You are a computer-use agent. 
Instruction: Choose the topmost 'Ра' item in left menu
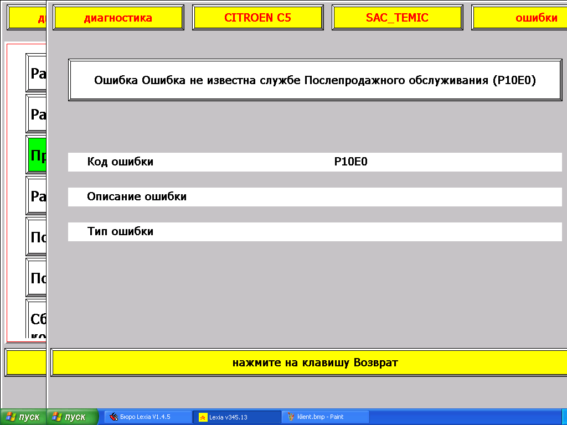point(37,73)
